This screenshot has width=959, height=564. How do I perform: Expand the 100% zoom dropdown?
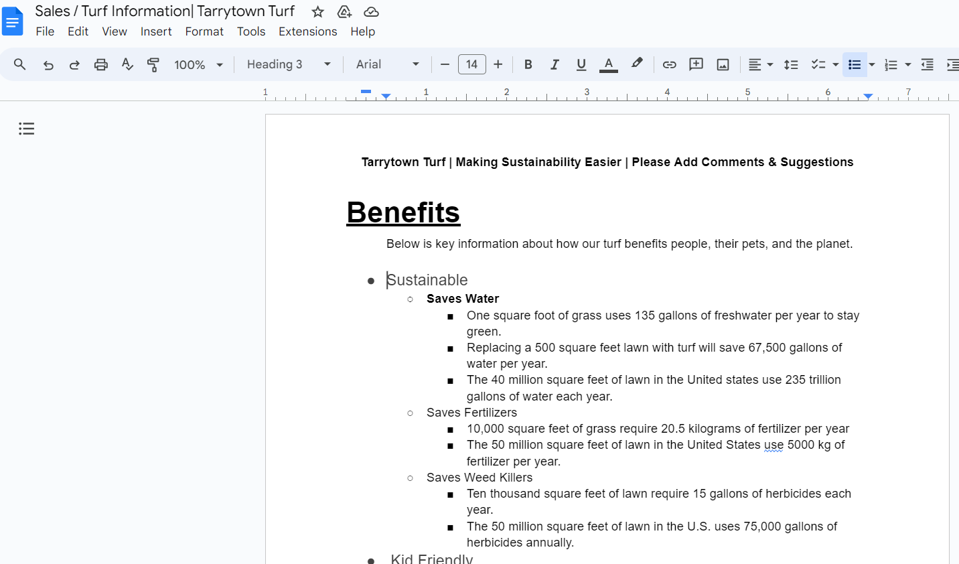pyautogui.click(x=198, y=64)
